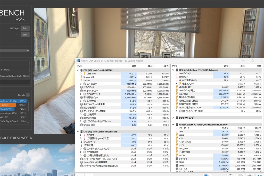Select the 30054 ranking entry in Cinebench
The height and width of the screenshot is (176, 264).
[13, 101]
